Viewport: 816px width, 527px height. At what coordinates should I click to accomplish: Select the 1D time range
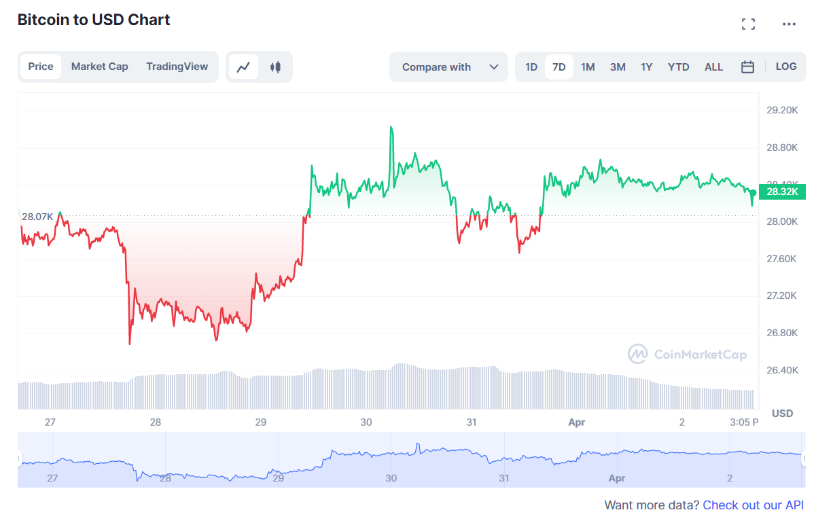pyautogui.click(x=531, y=67)
